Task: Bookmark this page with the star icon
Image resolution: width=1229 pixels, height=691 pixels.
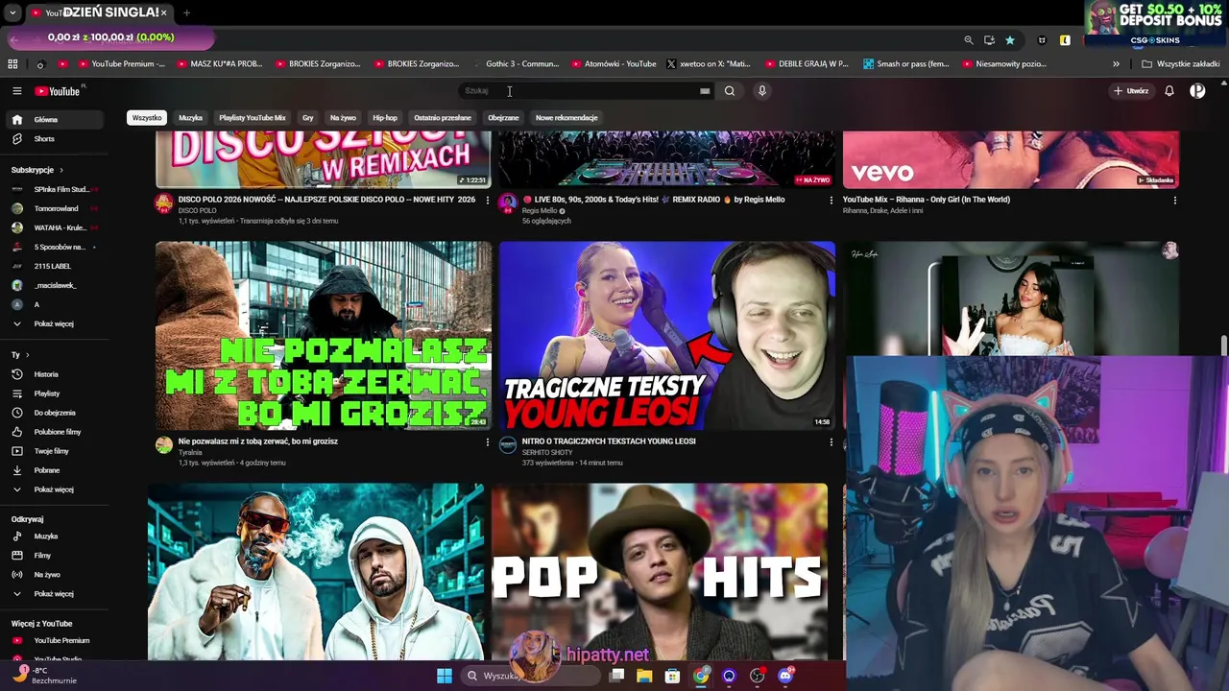Action: (1010, 40)
